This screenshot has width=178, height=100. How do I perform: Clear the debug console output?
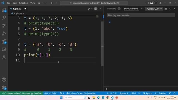166,9
